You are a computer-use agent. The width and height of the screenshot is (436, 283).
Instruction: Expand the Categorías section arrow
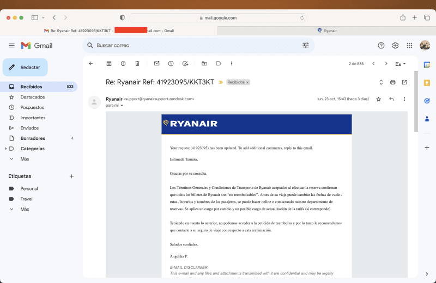(x=6, y=149)
